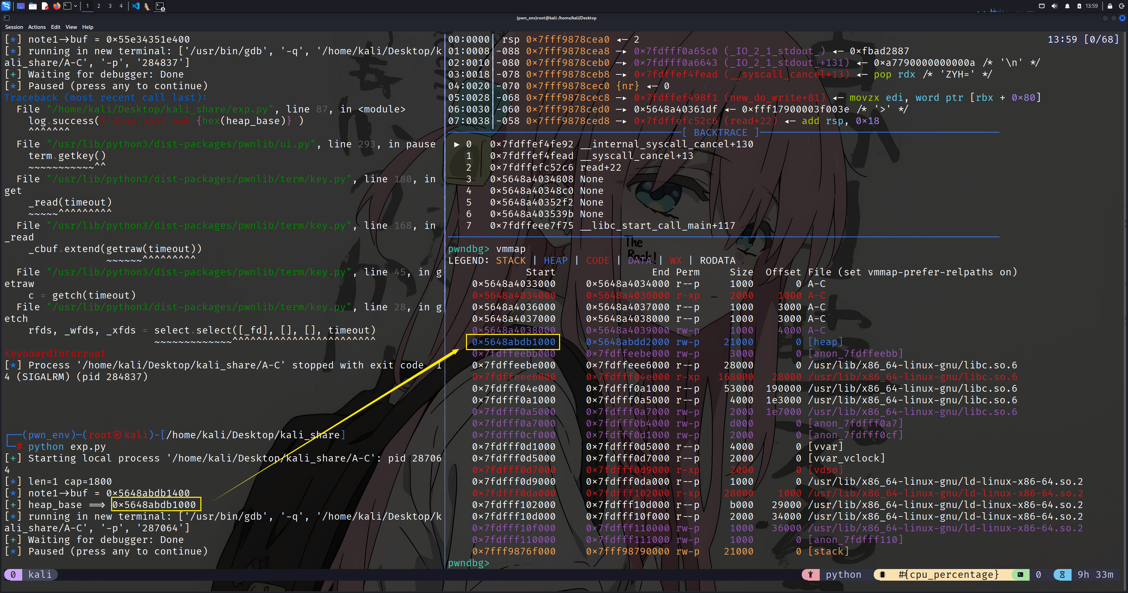Open the volume control tray icon

click(x=1054, y=6)
